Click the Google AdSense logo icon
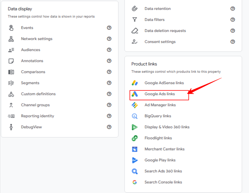The width and height of the screenshot is (249, 193). 135,83
